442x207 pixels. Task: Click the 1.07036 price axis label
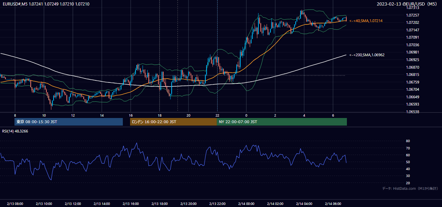click(x=413, y=45)
